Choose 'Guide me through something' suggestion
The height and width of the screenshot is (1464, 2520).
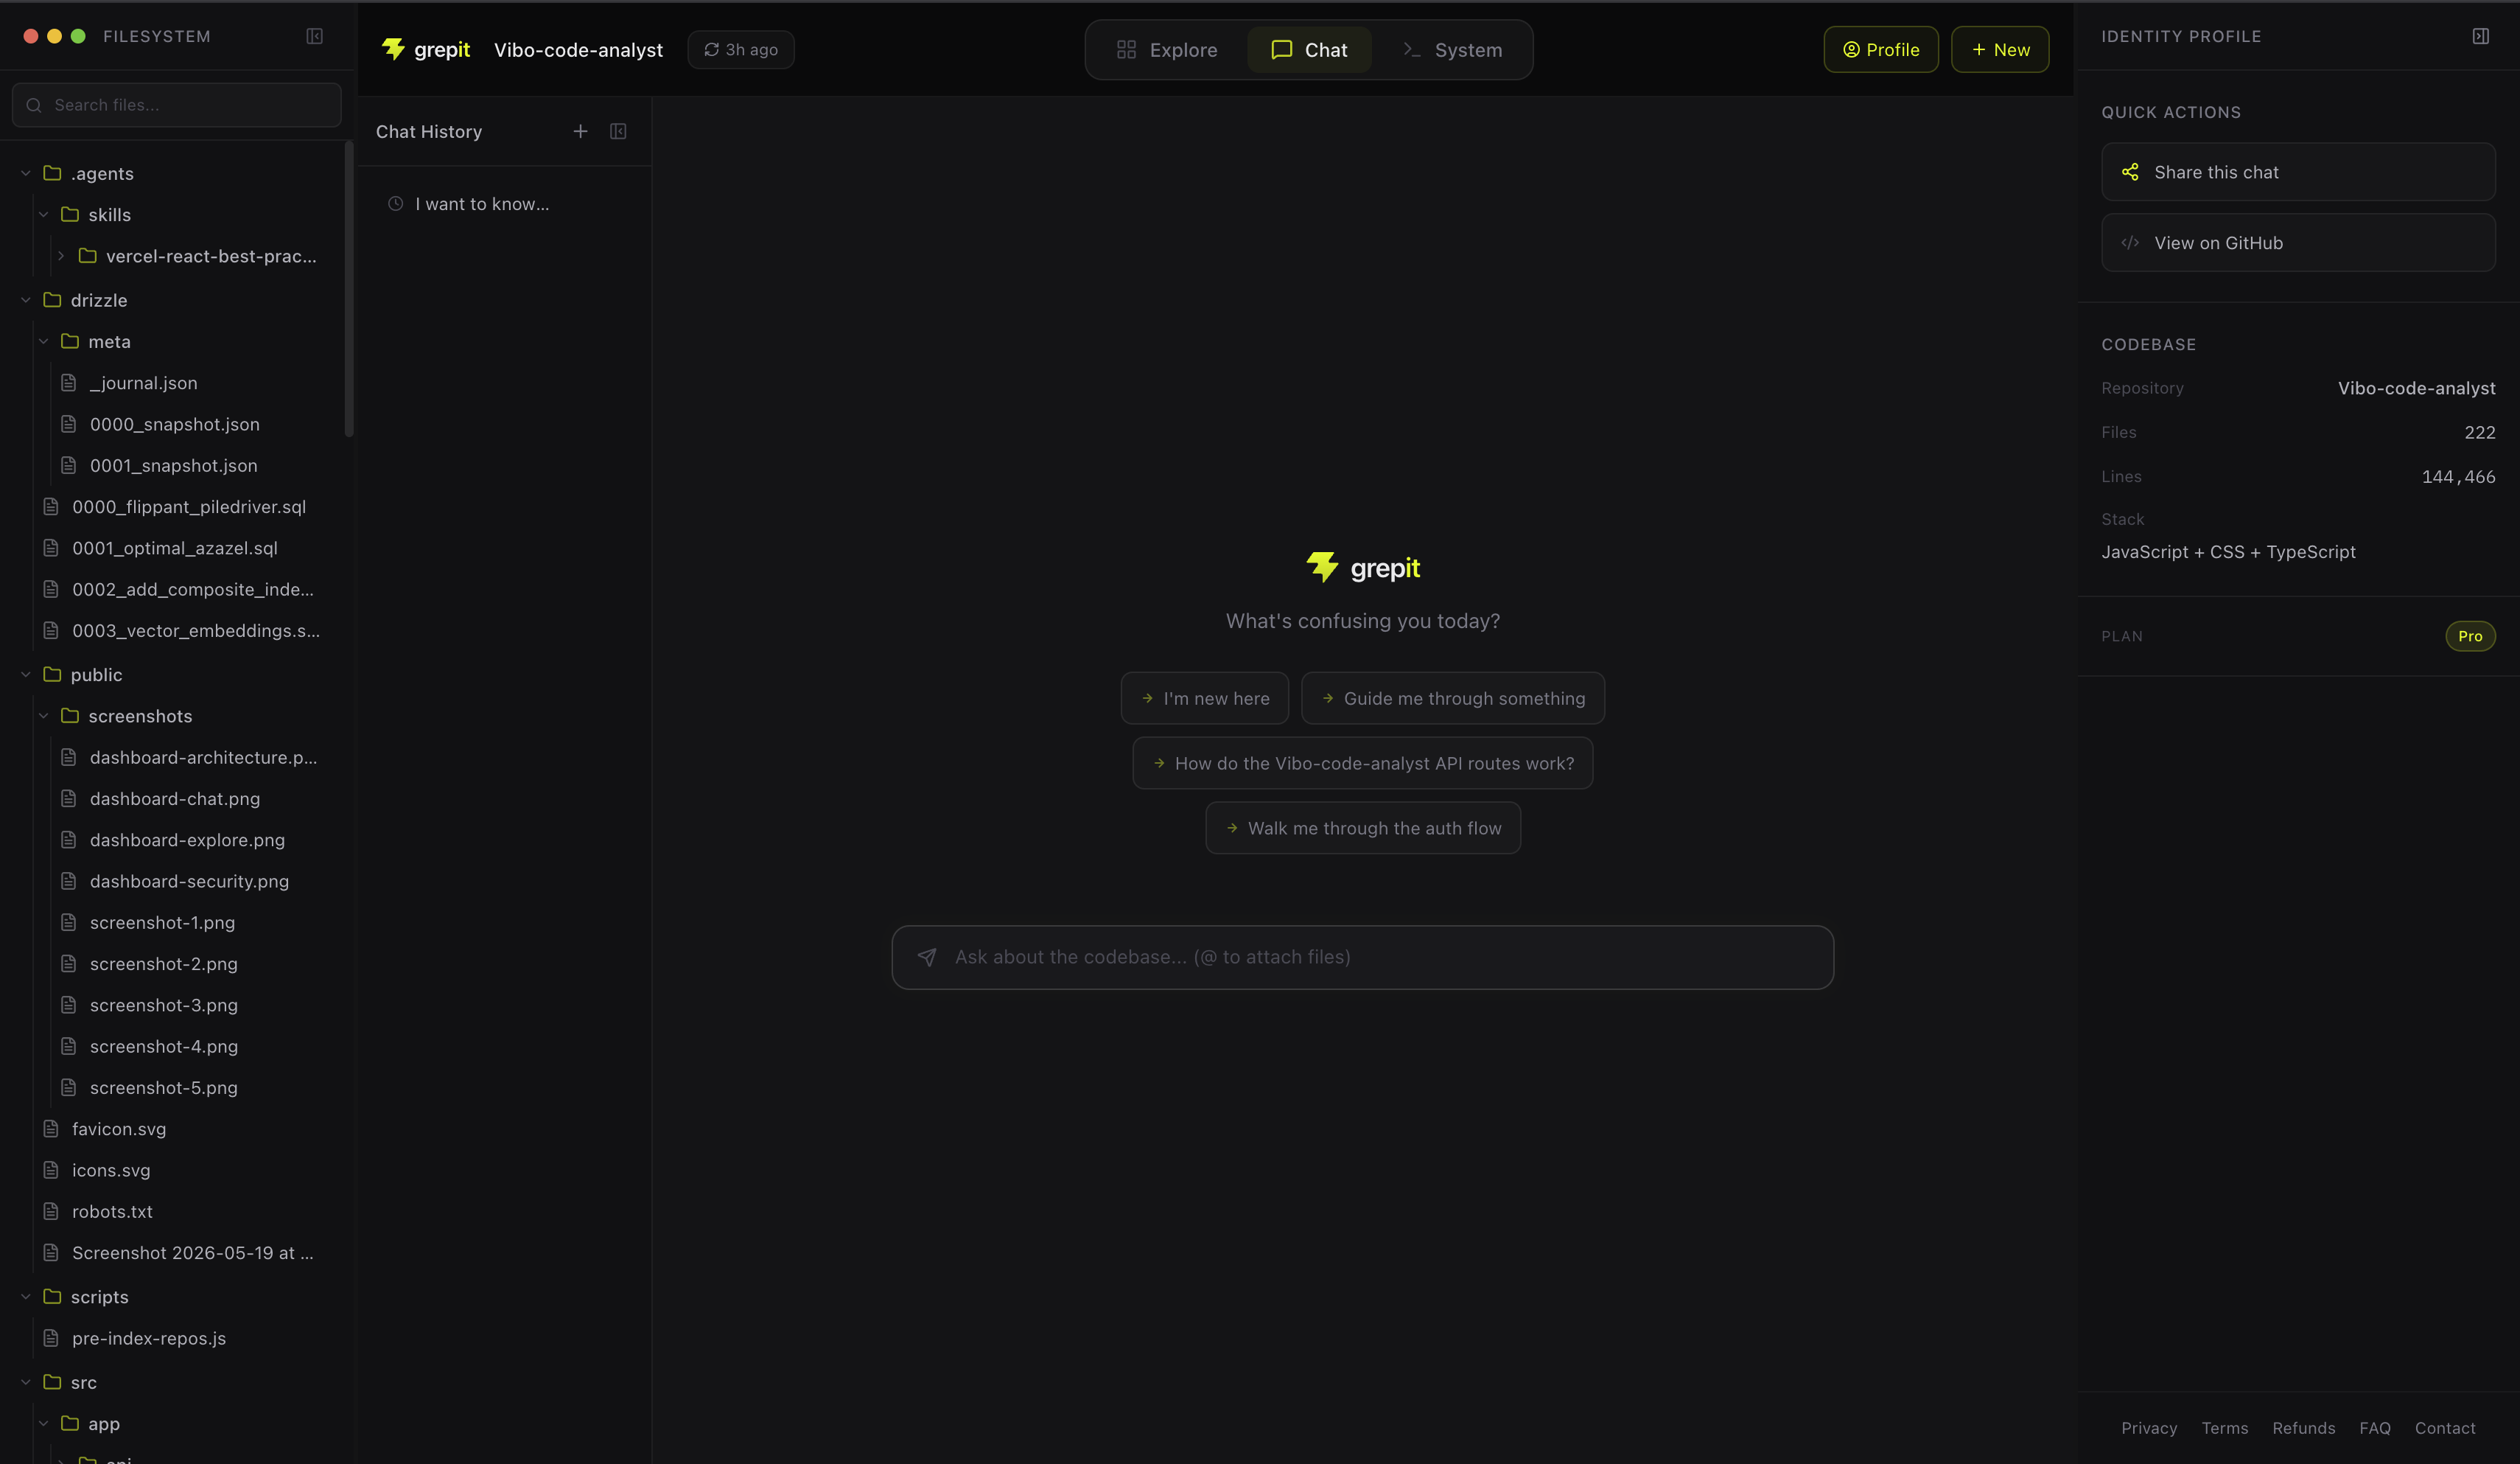pos(1453,699)
